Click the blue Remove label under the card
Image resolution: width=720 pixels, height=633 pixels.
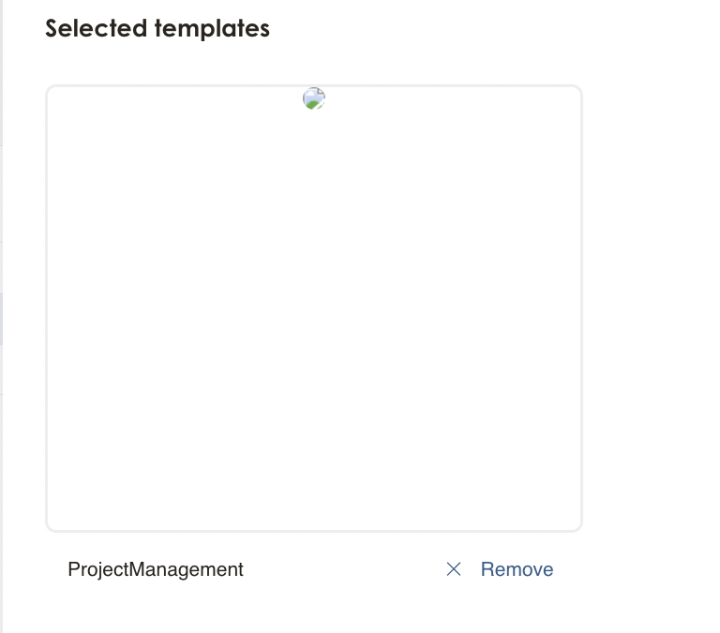517,569
